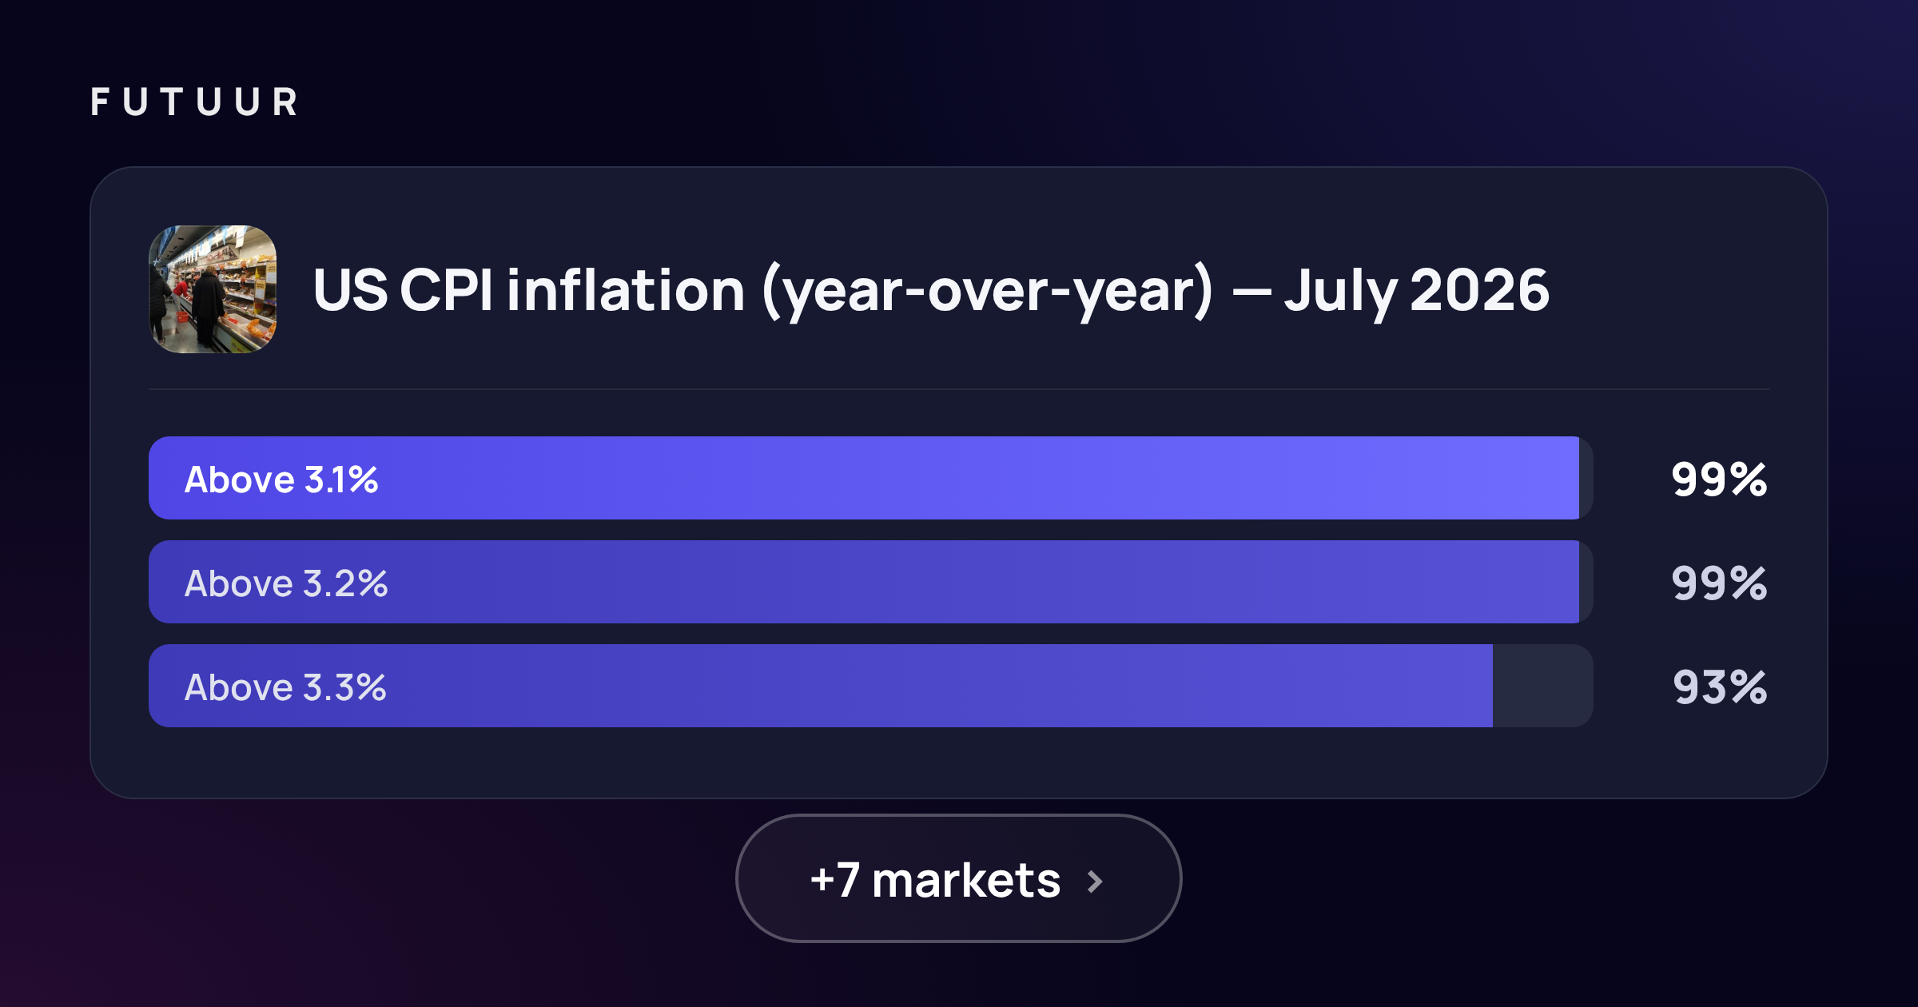Screen dimensions: 1918x1007
Task: Select the Above 3.2% outcome bar
Action: [871, 582]
